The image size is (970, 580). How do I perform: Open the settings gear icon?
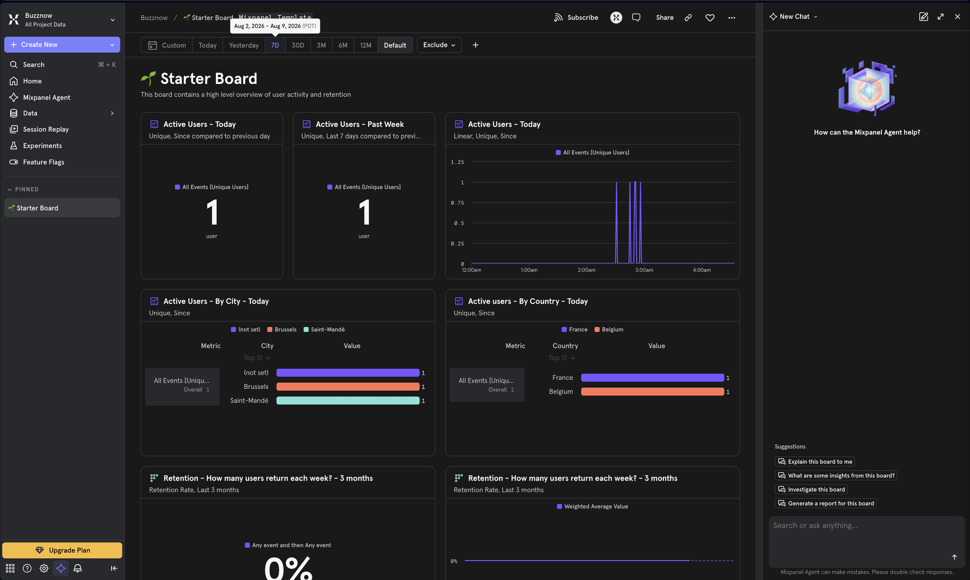44,568
